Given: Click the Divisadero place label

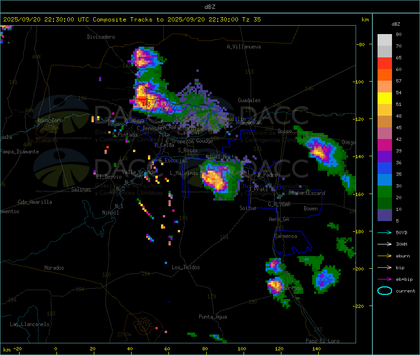Looking at the screenshot, I should point(101,37).
